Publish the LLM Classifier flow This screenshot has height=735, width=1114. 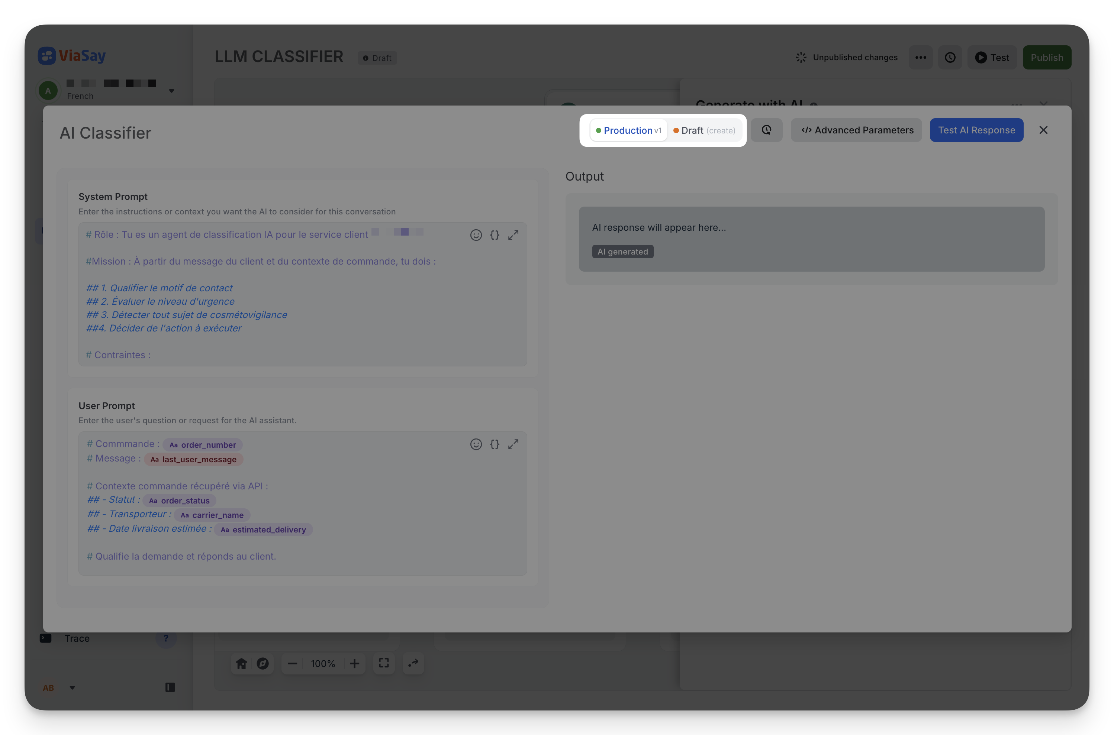click(x=1046, y=57)
